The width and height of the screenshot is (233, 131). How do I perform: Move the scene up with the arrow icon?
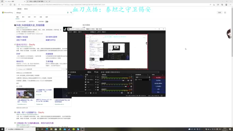tap(74, 93)
